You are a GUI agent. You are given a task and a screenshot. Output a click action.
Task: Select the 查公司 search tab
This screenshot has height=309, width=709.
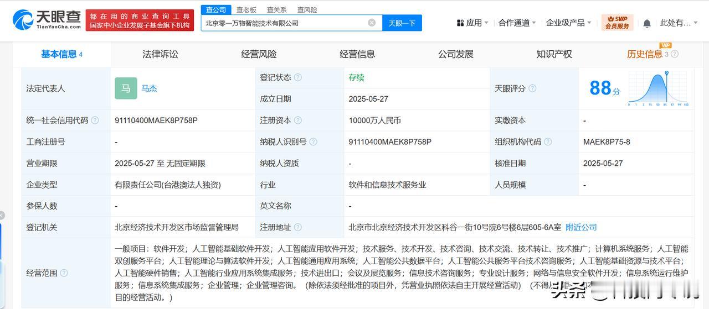(216, 9)
